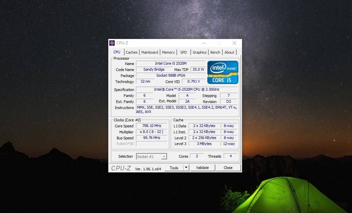Click the empty Rated FSB field

point(152,144)
